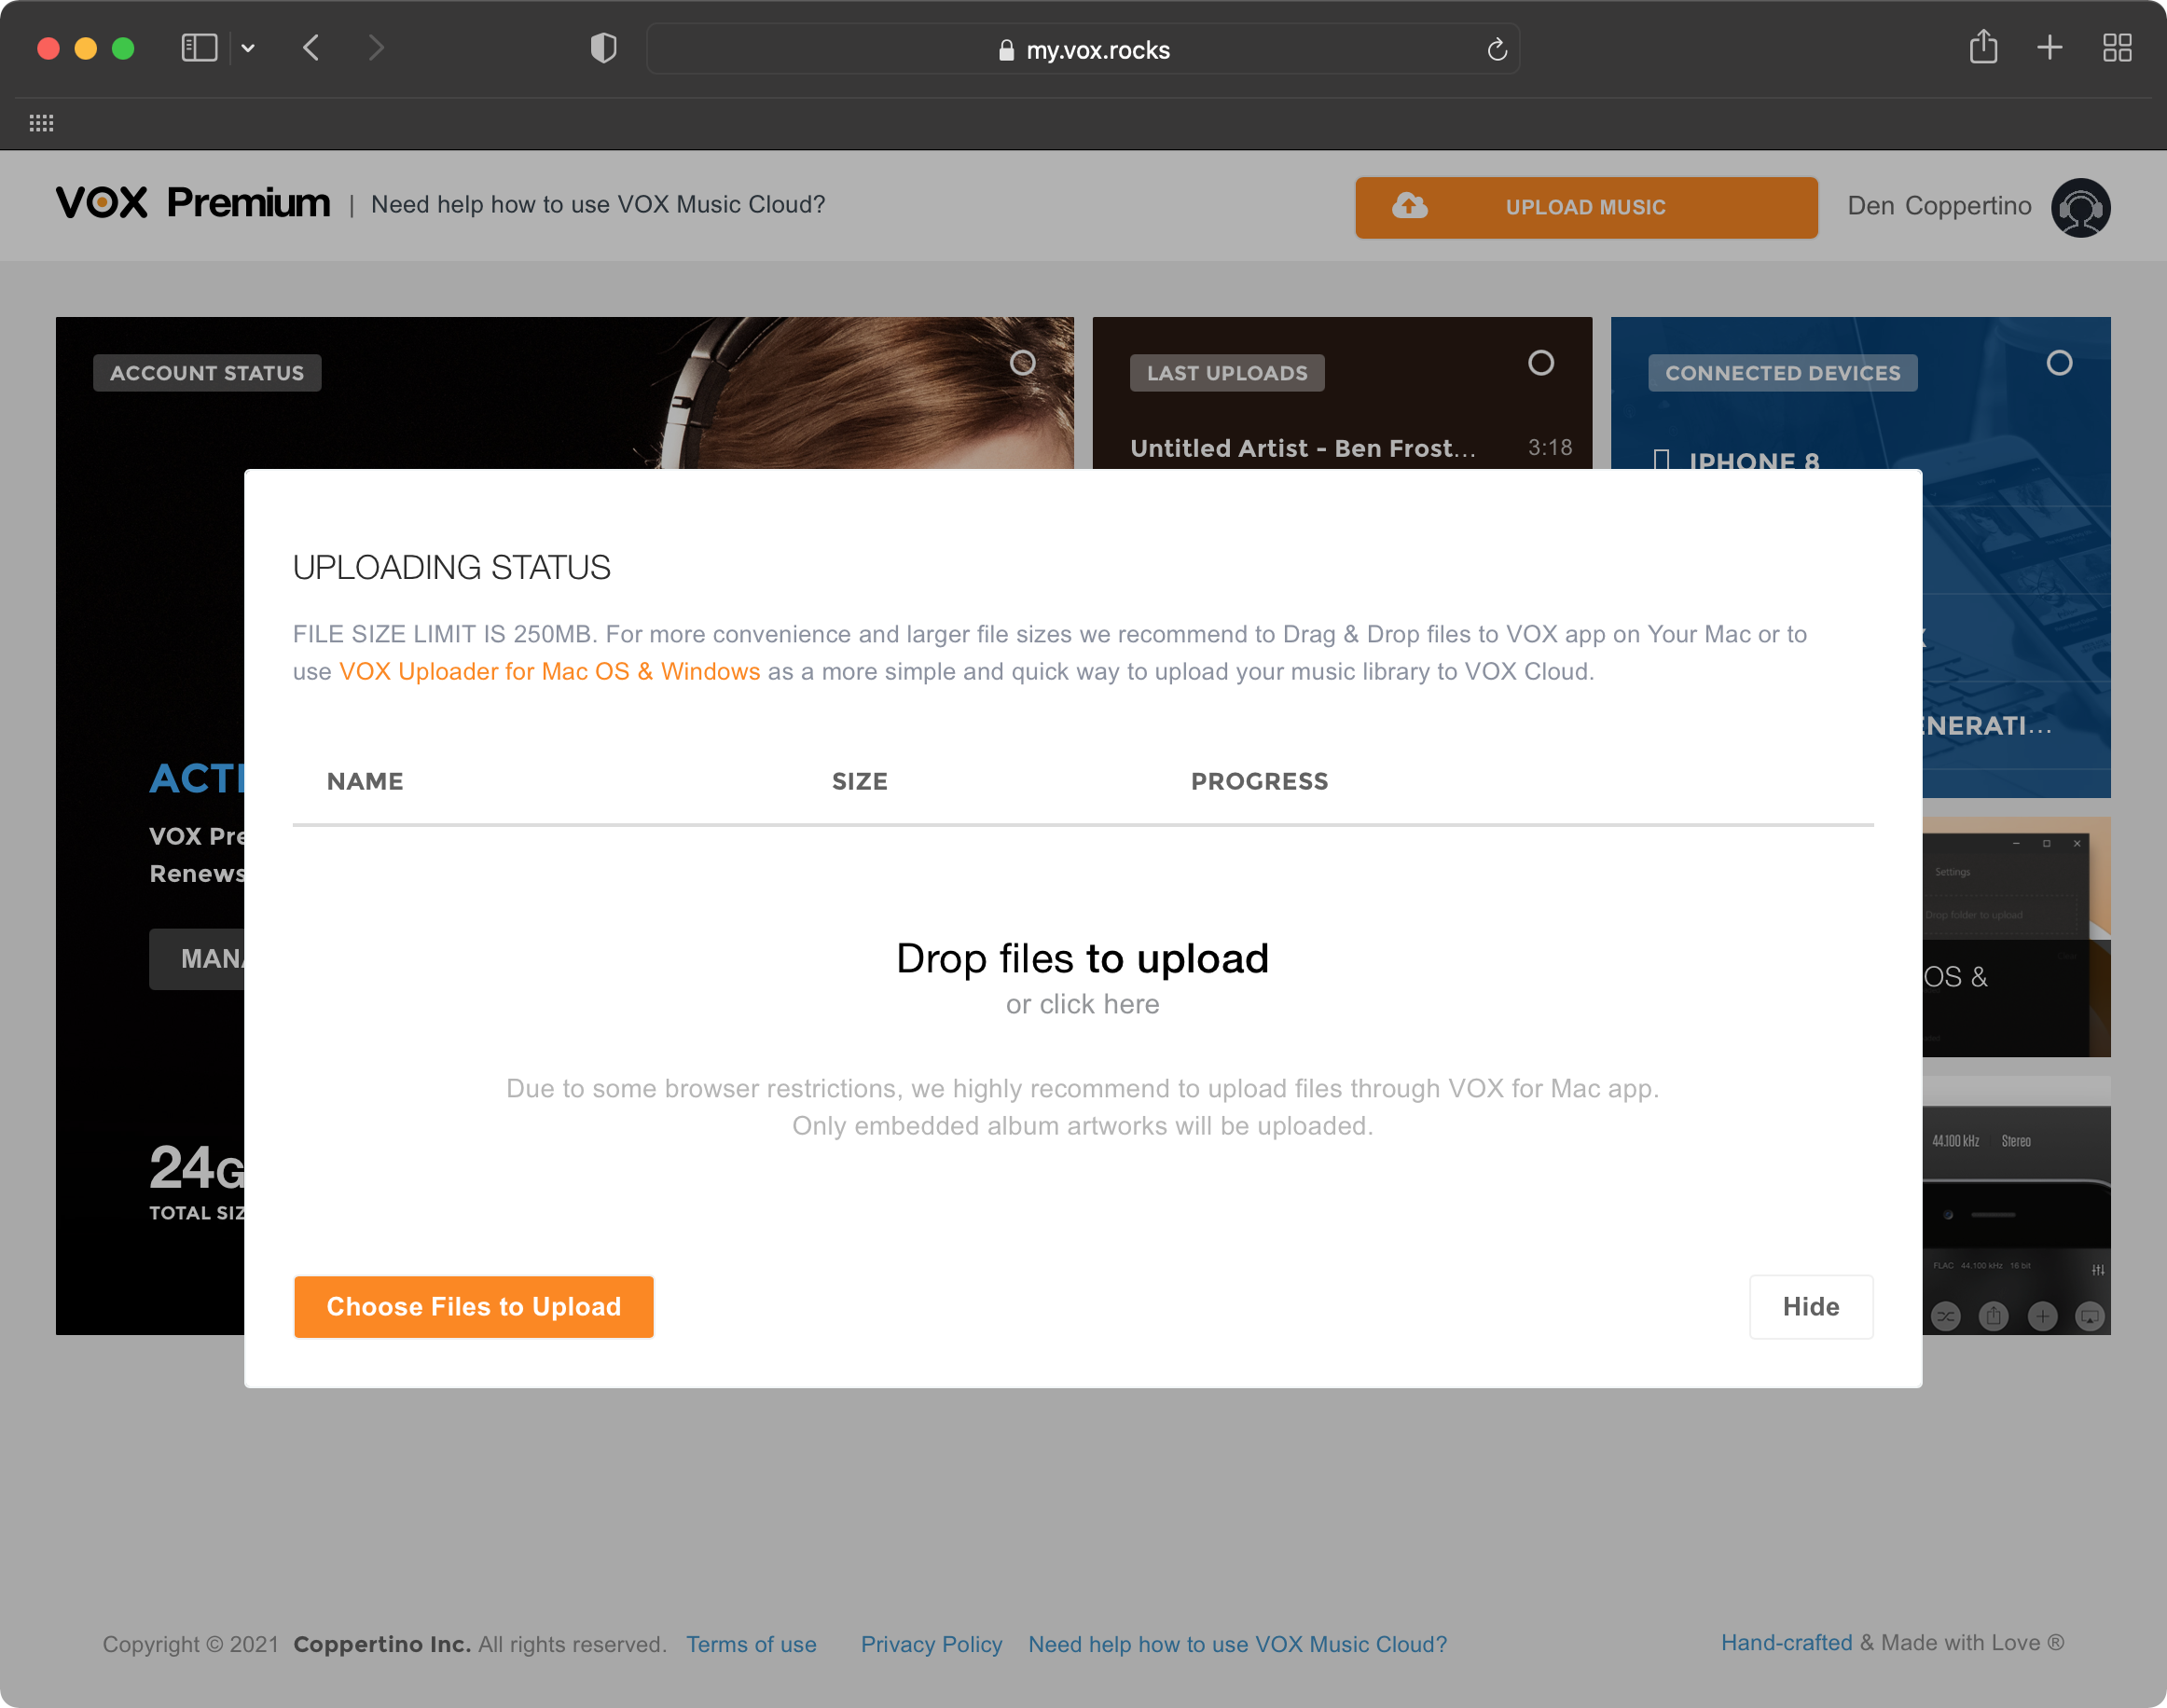Viewport: 2167px width, 1708px height.
Task: Click the Choose Files to Upload button
Action: pos(473,1307)
